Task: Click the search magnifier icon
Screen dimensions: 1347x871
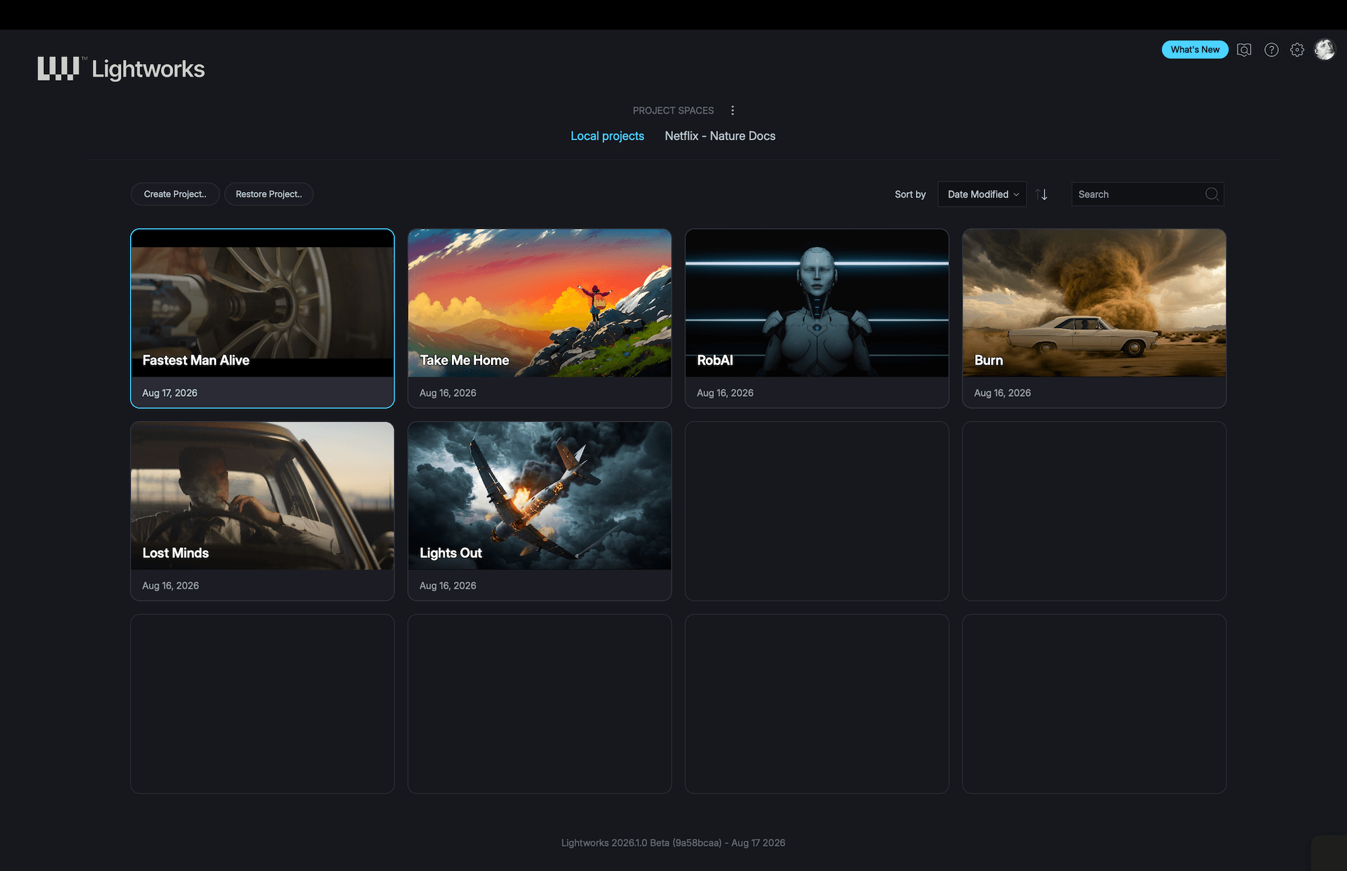Action: click(x=1212, y=194)
